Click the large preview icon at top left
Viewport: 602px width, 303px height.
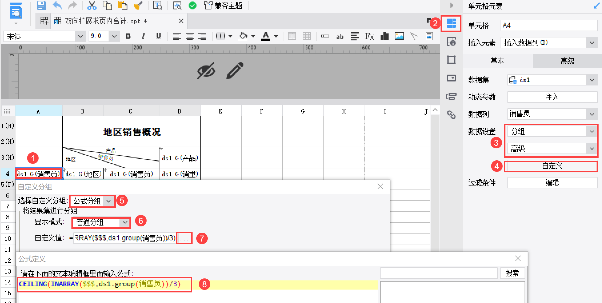[x=16, y=11]
